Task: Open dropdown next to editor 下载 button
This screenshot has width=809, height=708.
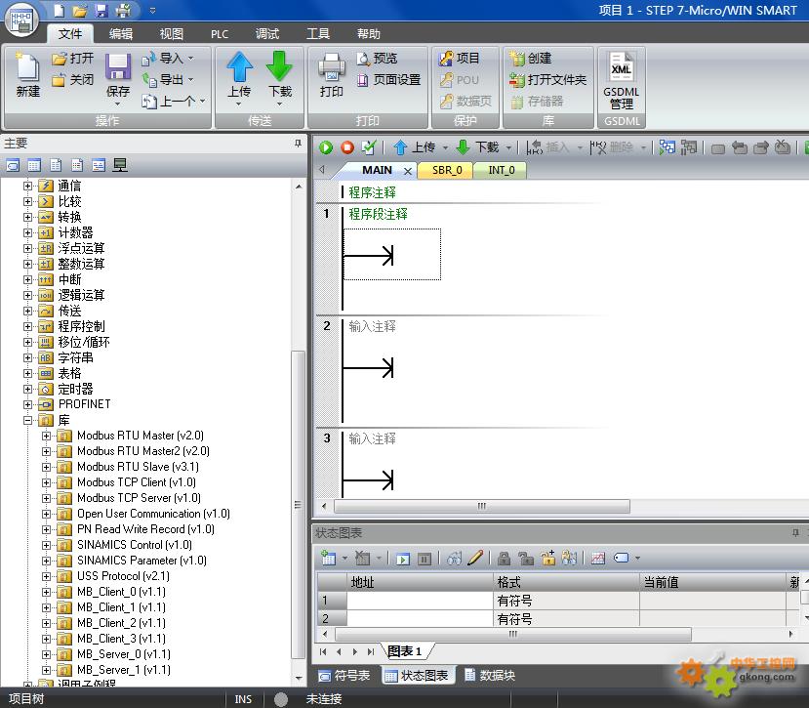Action: pos(508,148)
